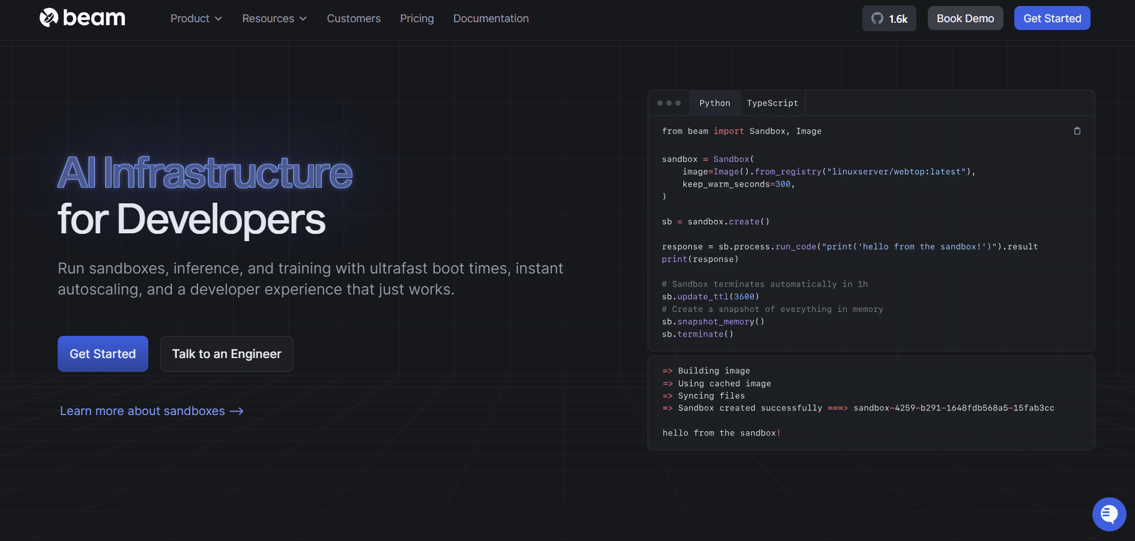Click the beam logo
This screenshot has width=1135, height=541.
(x=82, y=18)
